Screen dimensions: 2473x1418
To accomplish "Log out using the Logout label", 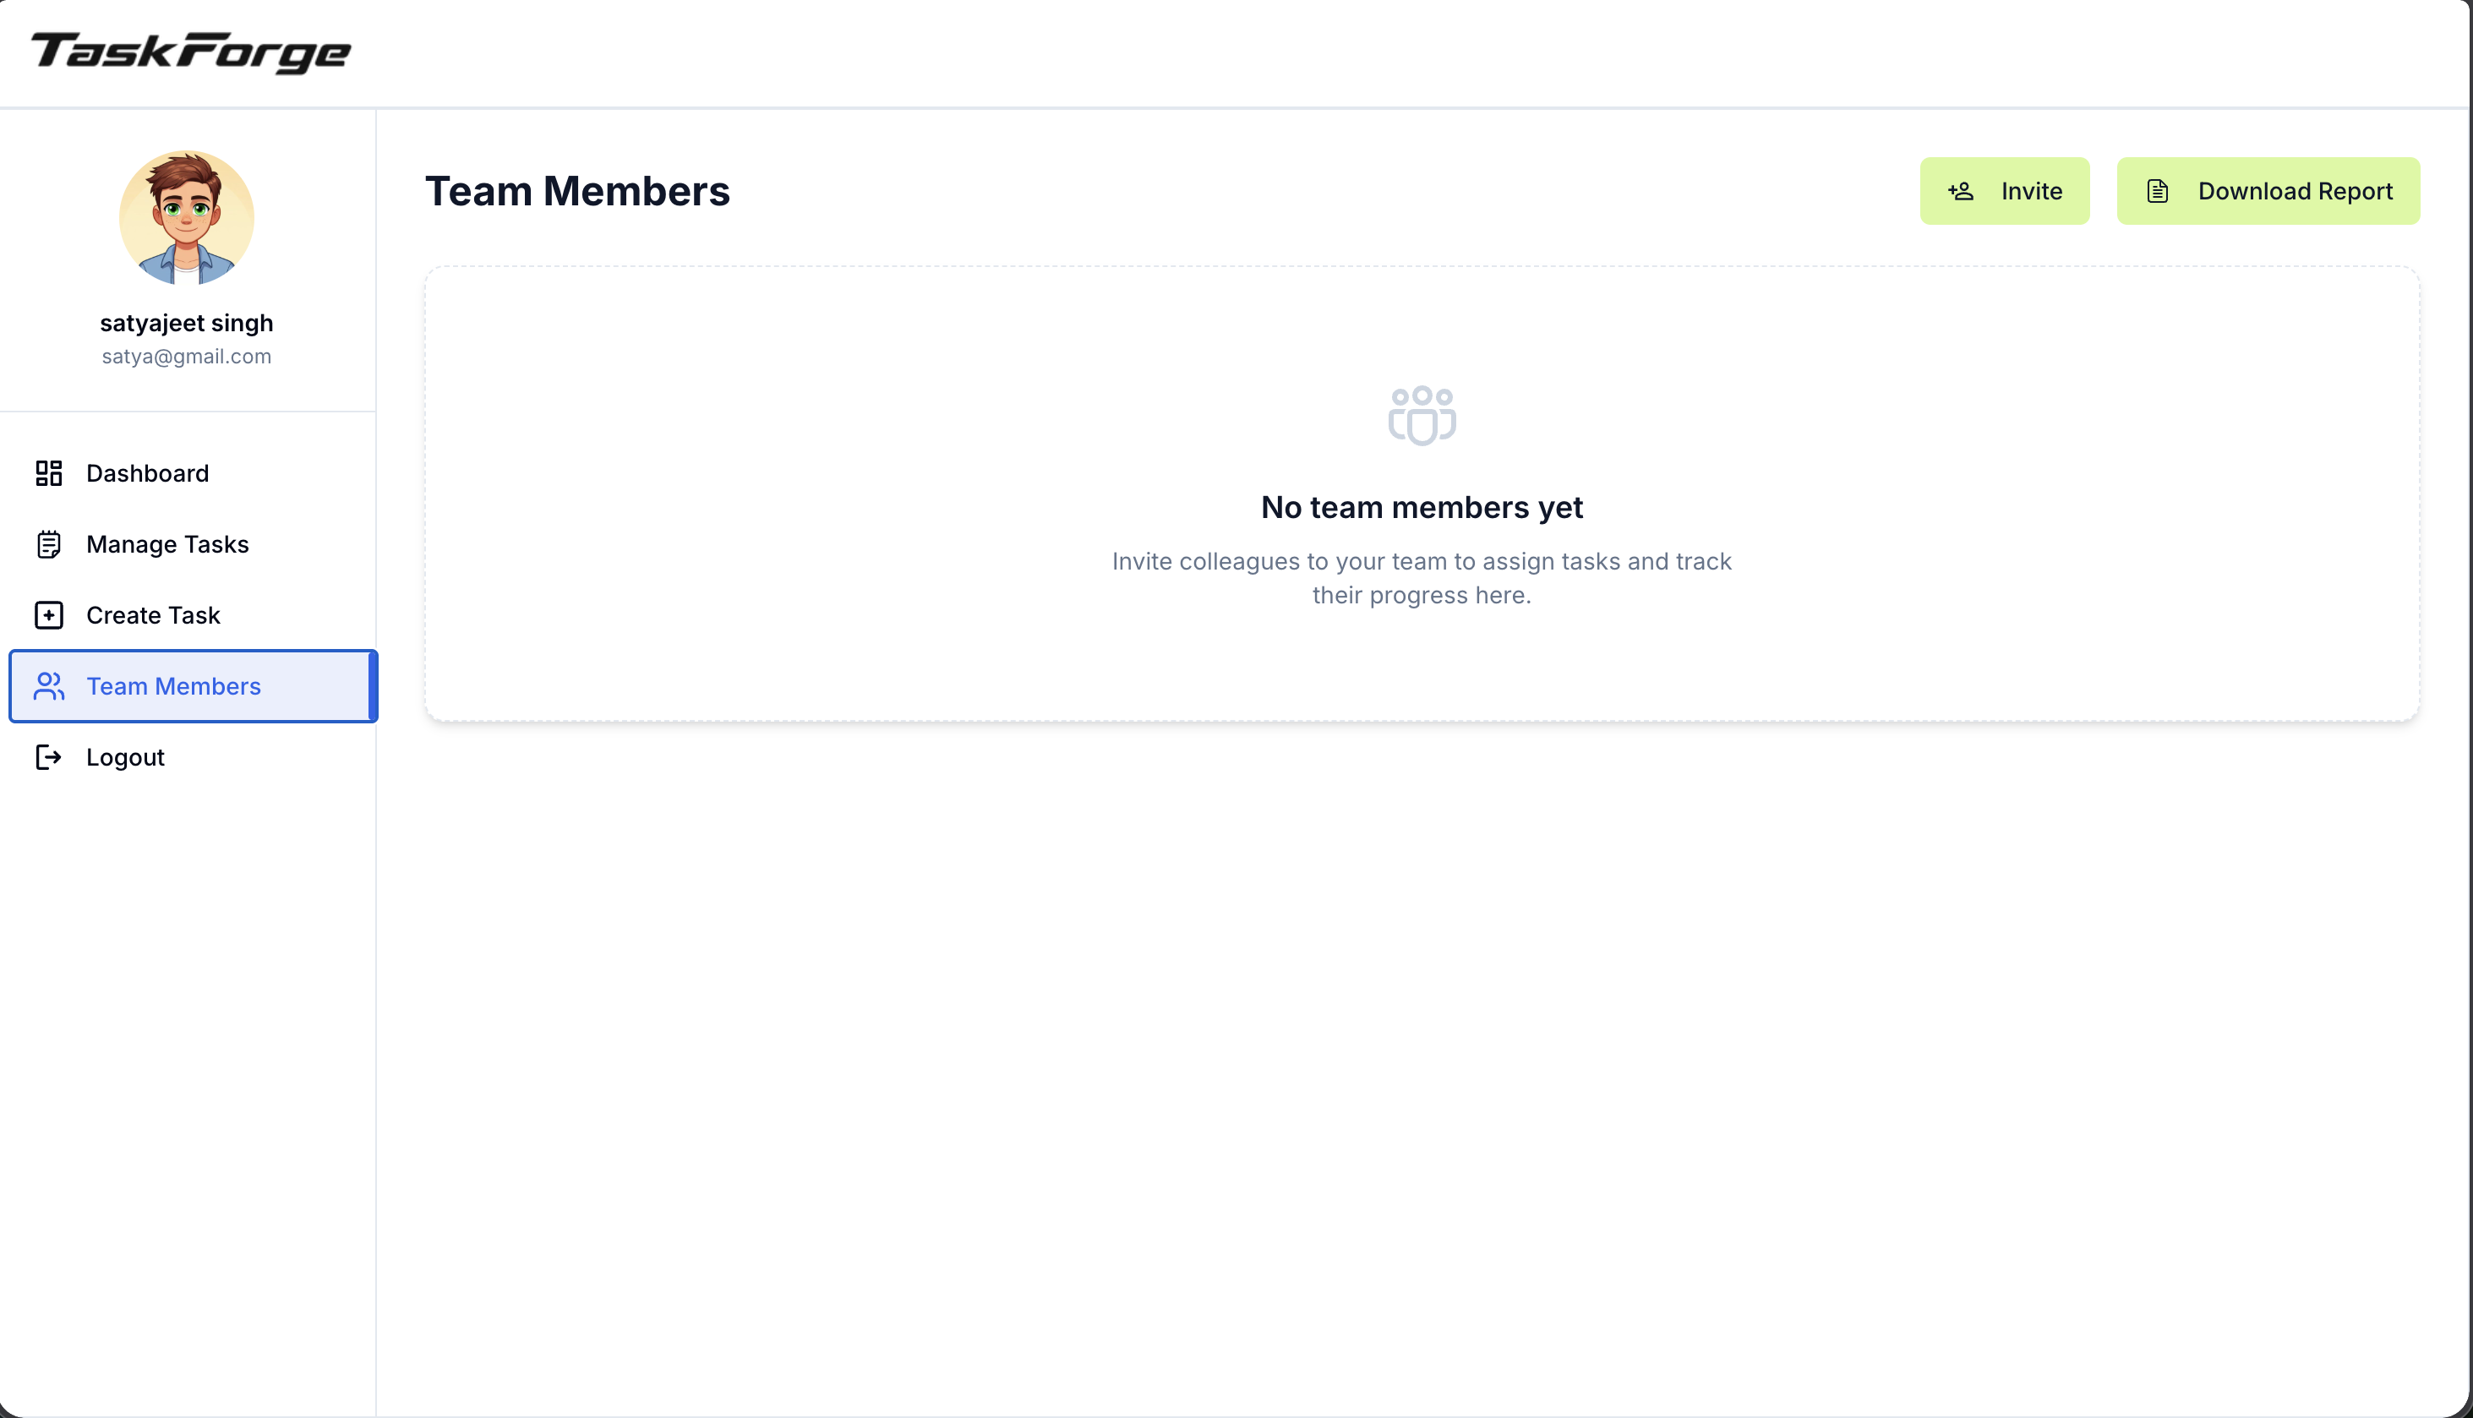I will 126,758.
